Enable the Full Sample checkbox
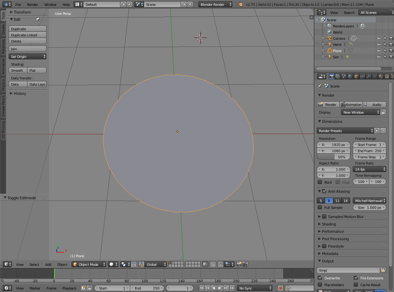Viewport: 394px width, 292px height. (x=320, y=207)
